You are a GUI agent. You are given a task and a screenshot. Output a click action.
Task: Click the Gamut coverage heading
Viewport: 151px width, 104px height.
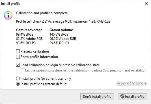coord(29,30)
